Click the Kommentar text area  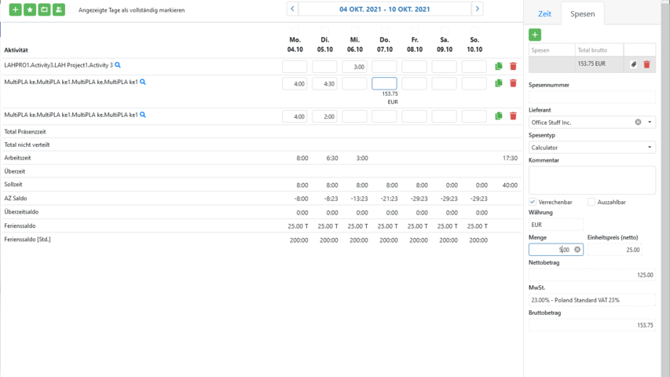pos(591,180)
